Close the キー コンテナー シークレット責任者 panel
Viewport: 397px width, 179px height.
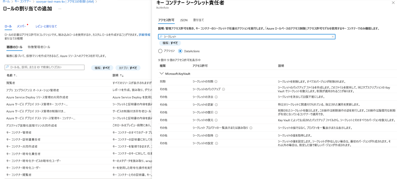393,3
